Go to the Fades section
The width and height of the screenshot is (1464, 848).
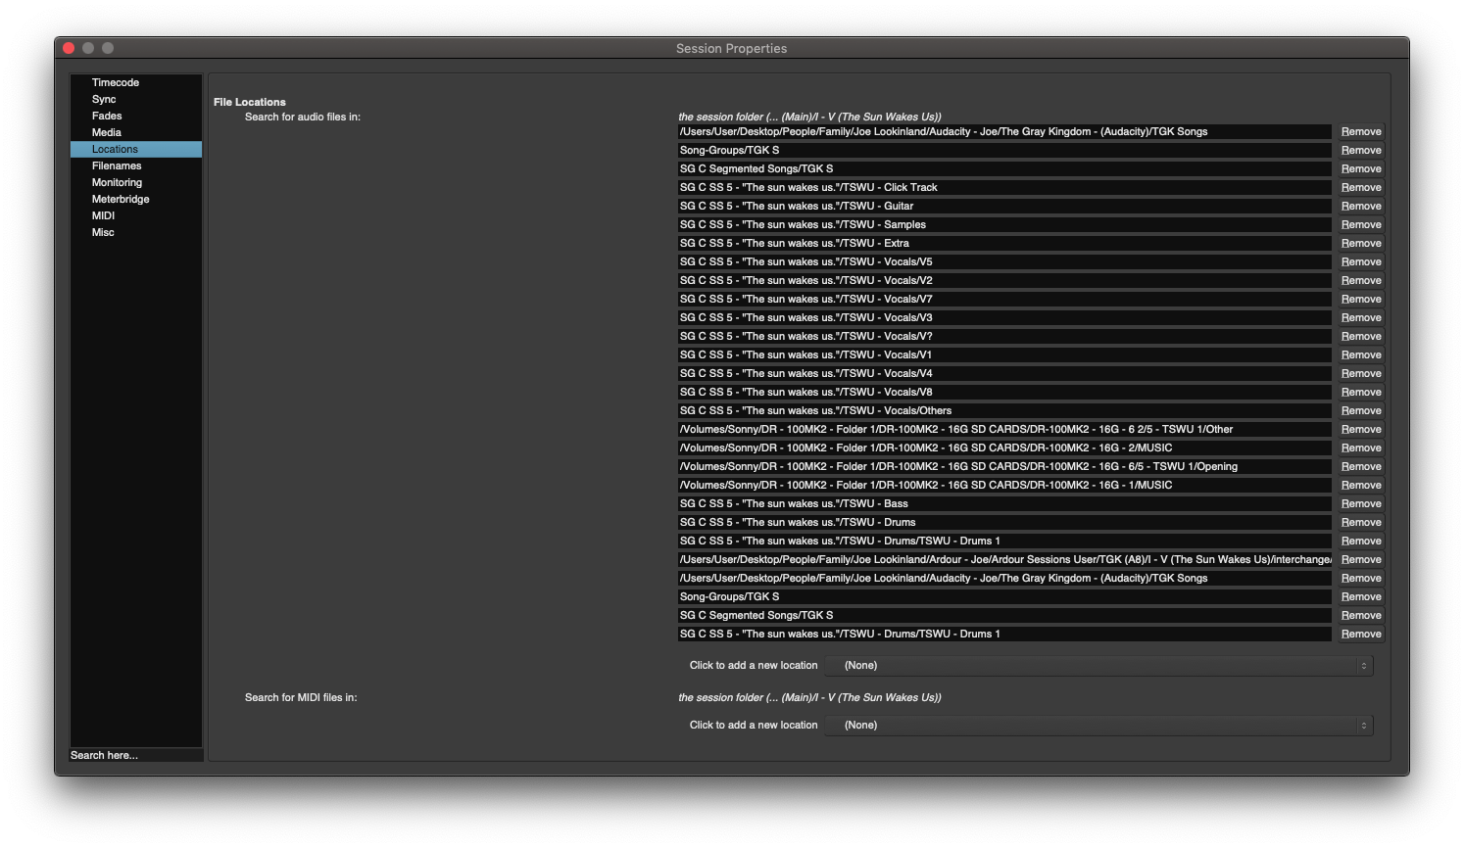point(107,117)
